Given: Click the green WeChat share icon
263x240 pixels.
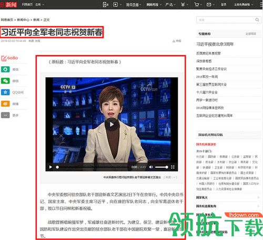Looking at the screenshot, I should [5, 81].
